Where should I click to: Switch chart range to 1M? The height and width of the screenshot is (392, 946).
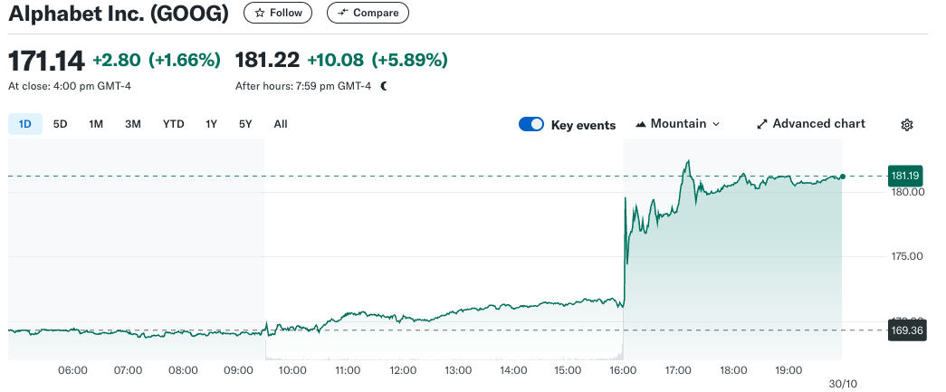(x=96, y=124)
